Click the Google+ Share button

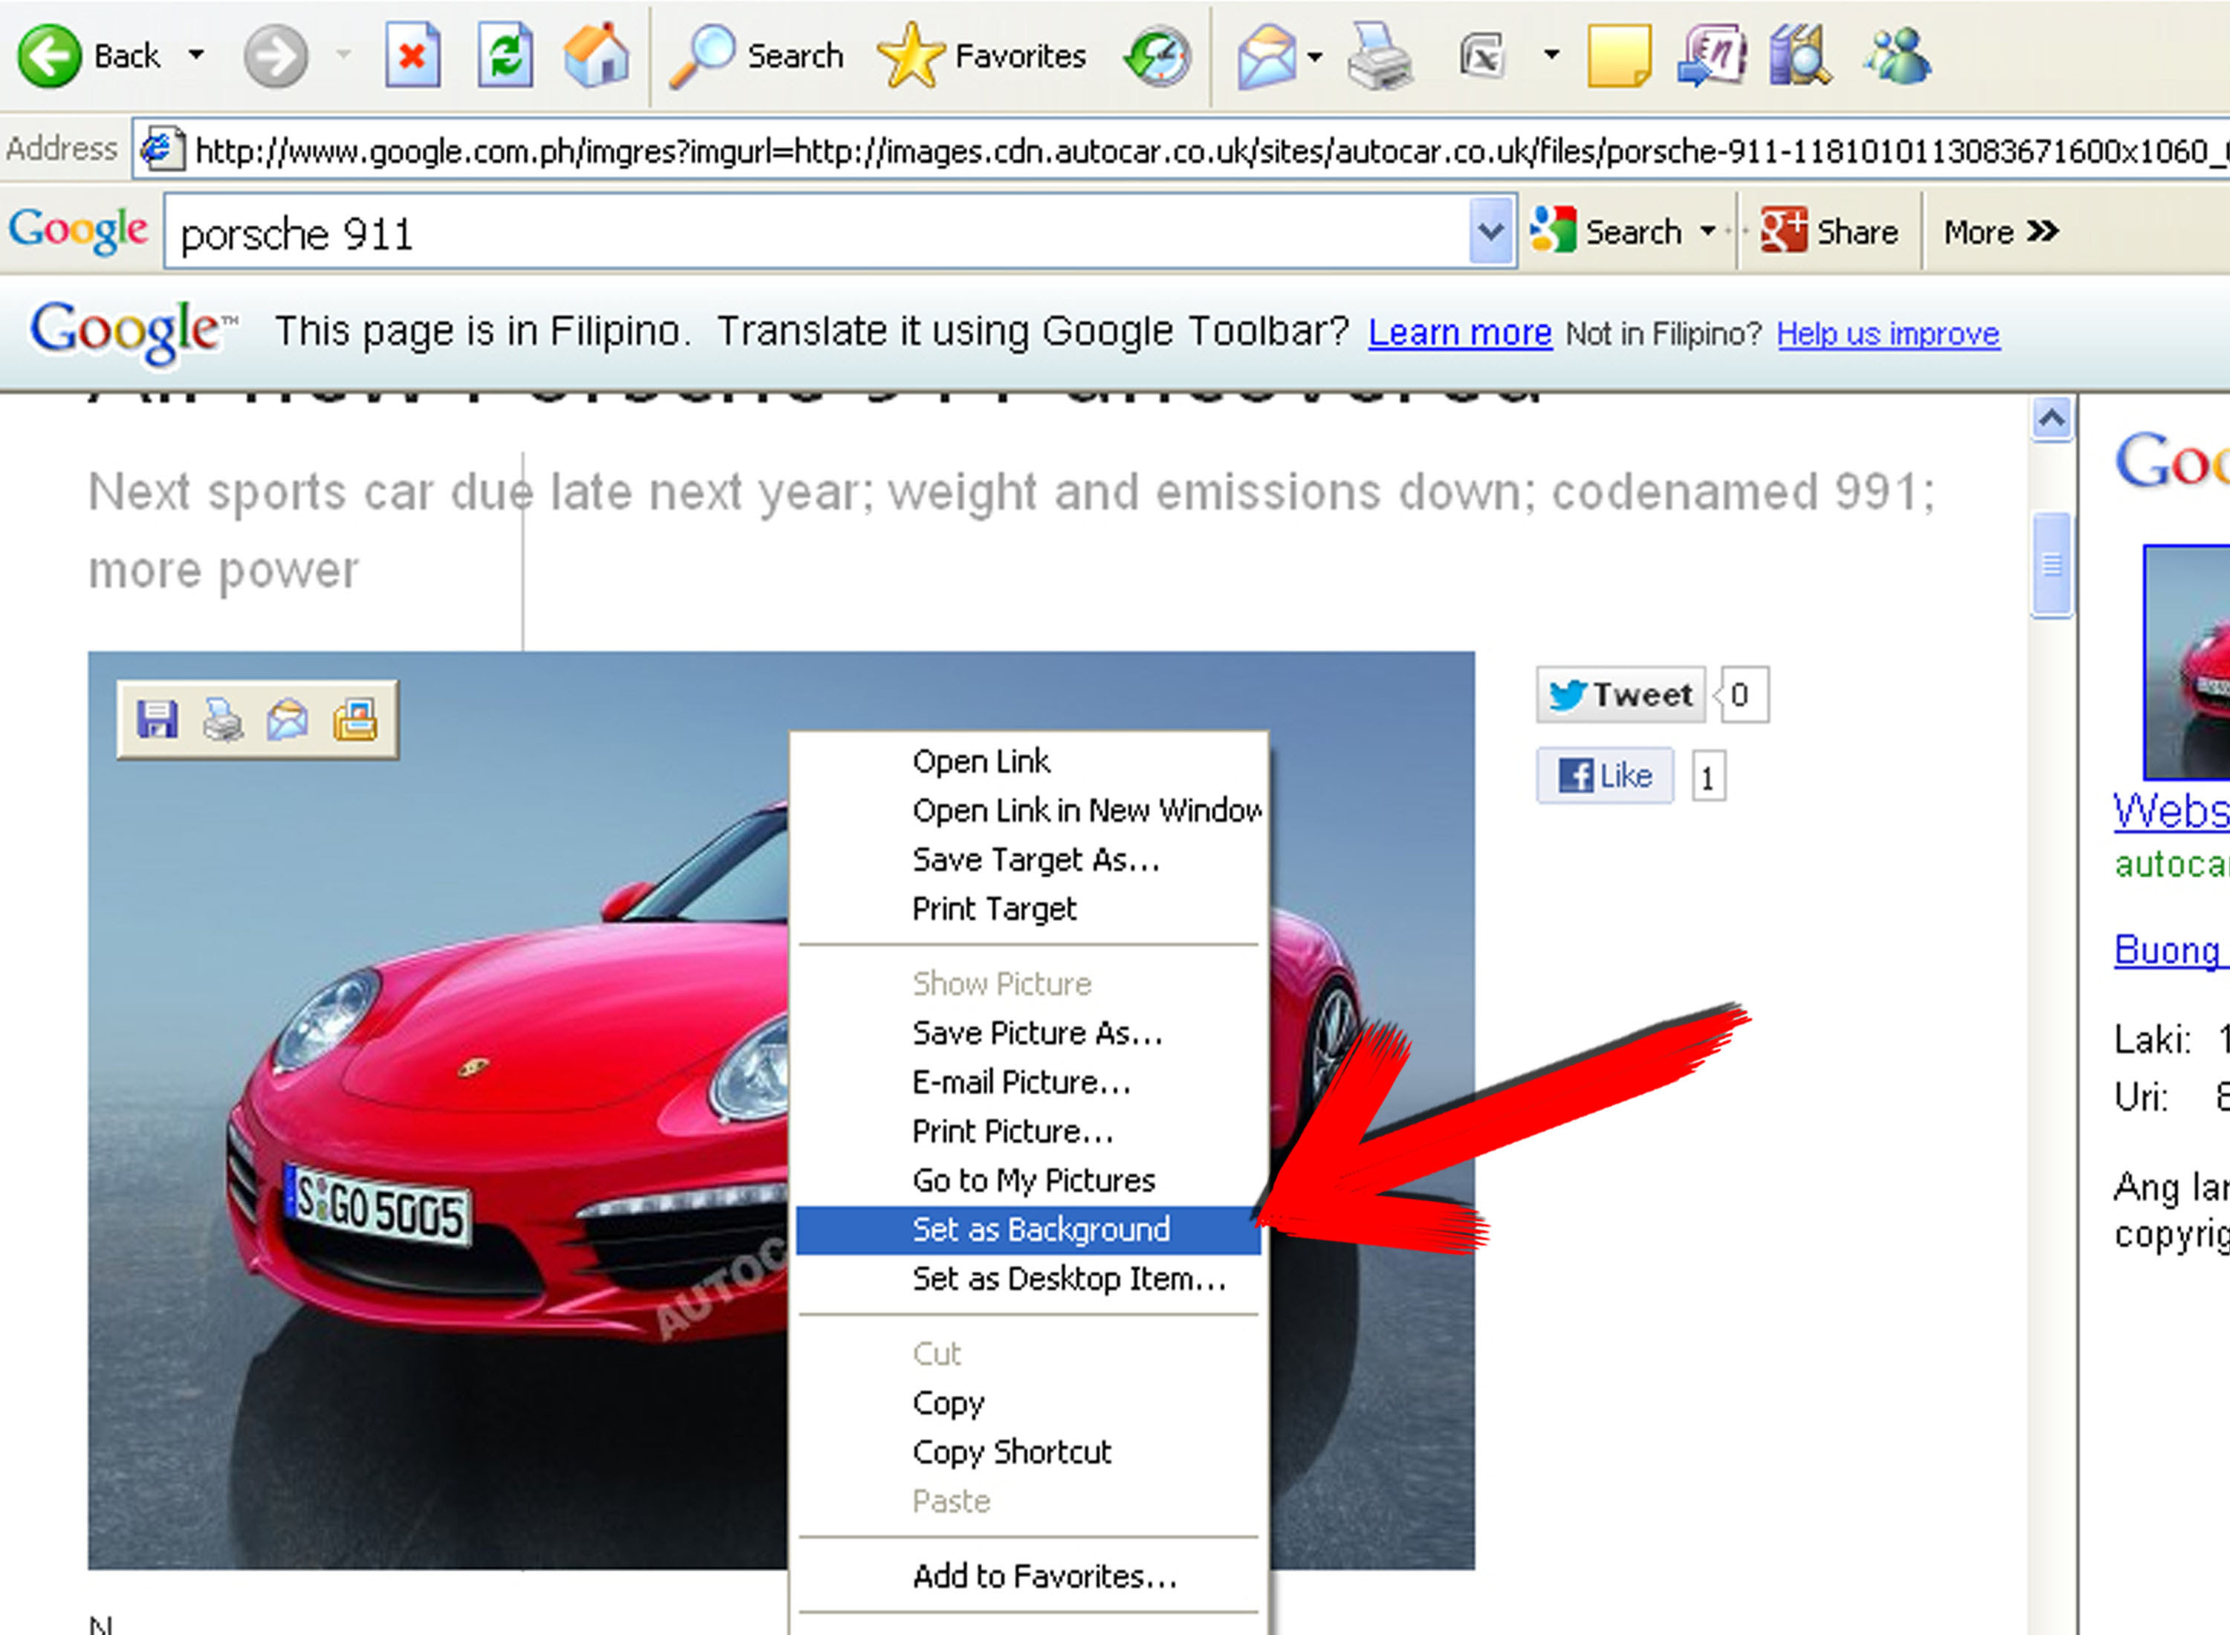point(1829,232)
